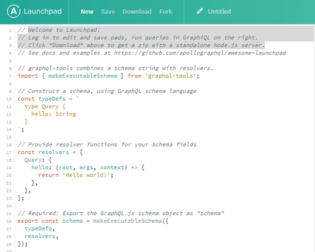Place cursor on makeExecutableSchema import
The width and height of the screenshot is (315, 252).
point(82,76)
